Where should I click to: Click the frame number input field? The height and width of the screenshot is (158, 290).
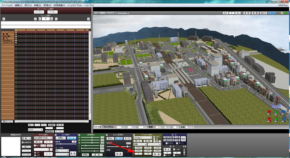pos(46,19)
